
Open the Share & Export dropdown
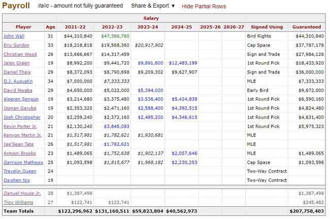(x=152, y=6)
